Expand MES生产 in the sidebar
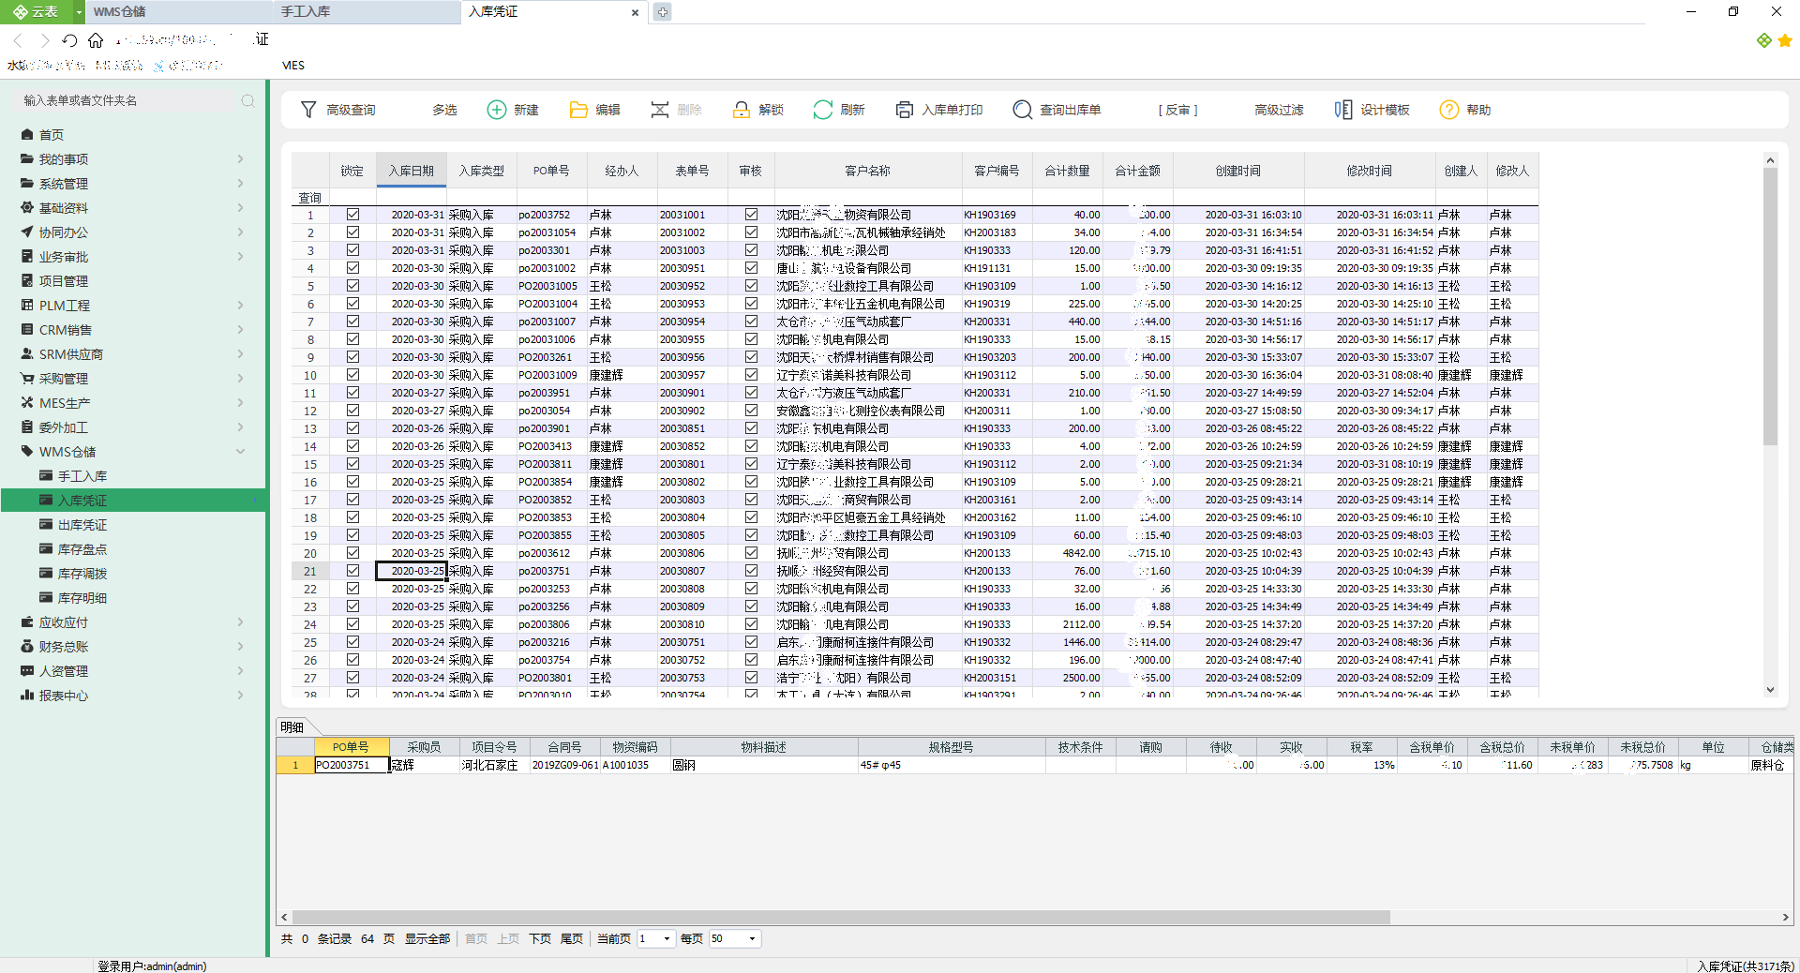Image resolution: width=1800 pixels, height=973 pixels. coord(240,403)
